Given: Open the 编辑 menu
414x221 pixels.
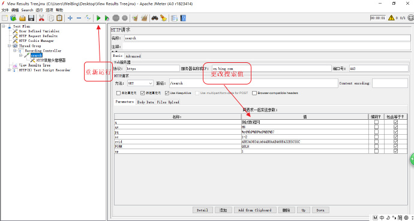Looking at the screenshot, I should click(15, 10).
